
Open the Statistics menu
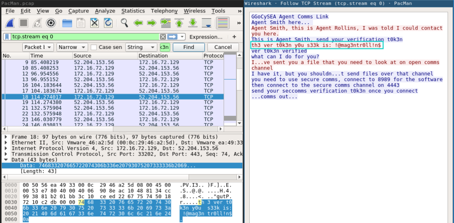(133, 11)
